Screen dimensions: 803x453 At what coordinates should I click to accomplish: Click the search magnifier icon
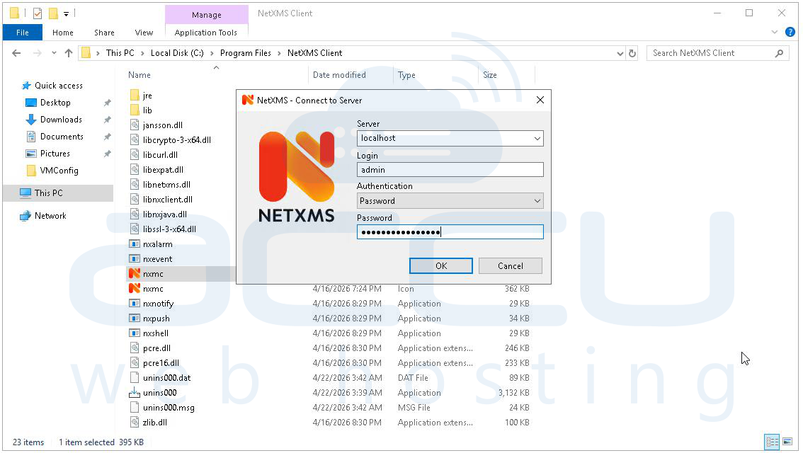click(779, 53)
